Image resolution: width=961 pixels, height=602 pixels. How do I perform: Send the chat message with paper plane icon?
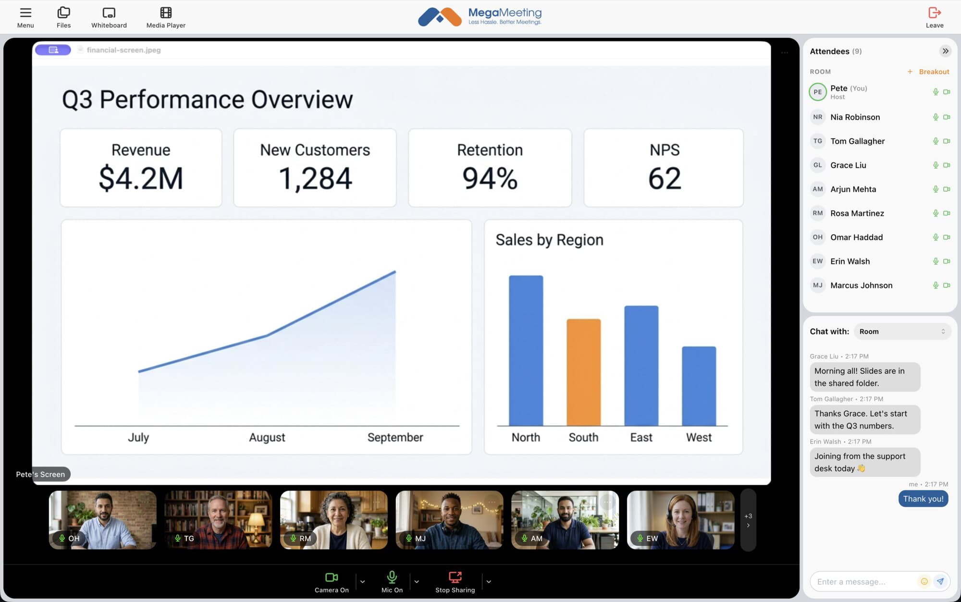coord(940,581)
